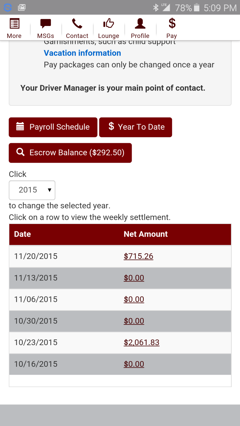Open the Contact phone icon
Viewport: 240px width, 426px height.
(77, 24)
